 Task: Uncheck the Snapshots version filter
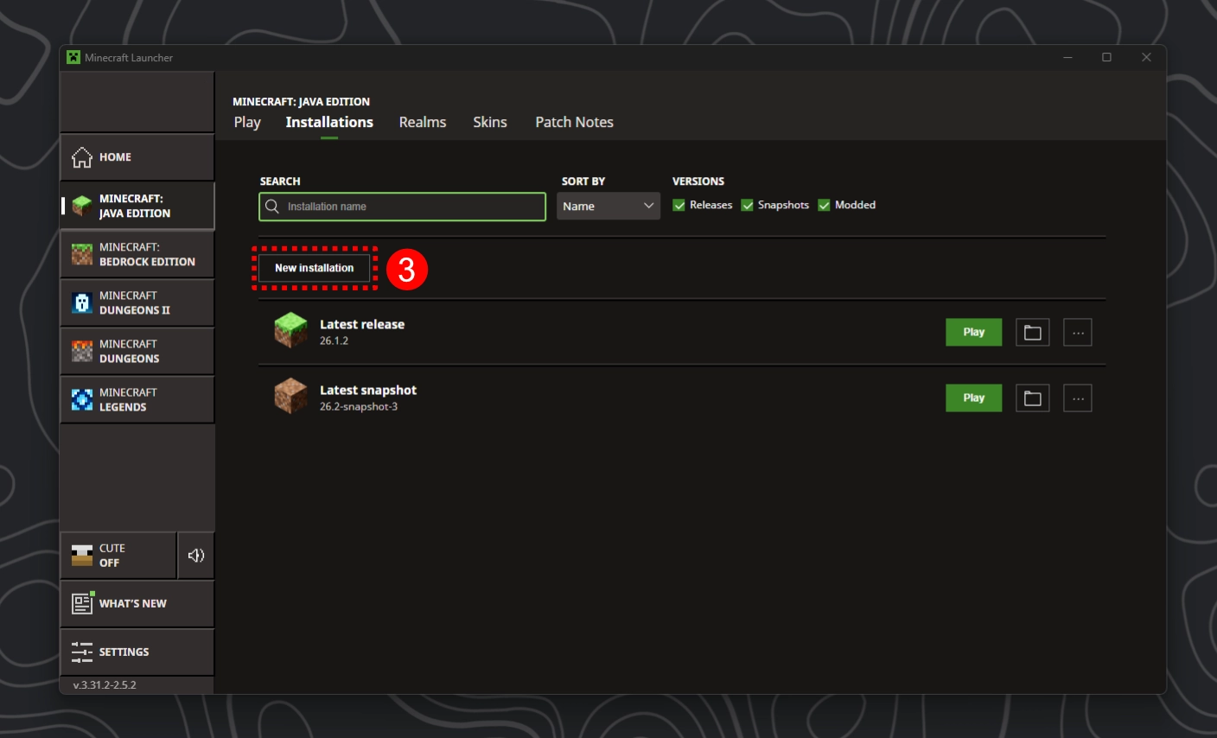(x=749, y=205)
